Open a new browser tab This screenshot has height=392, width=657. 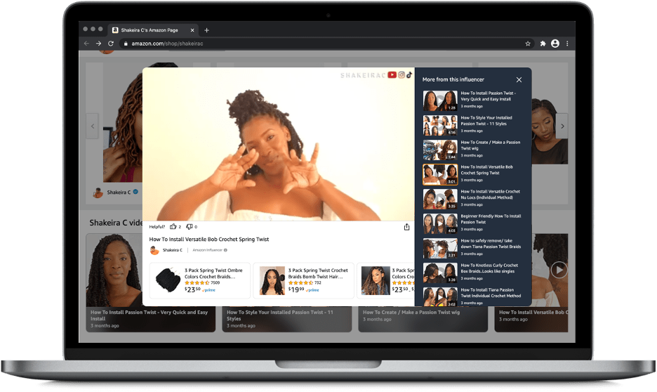[x=206, y=30]
